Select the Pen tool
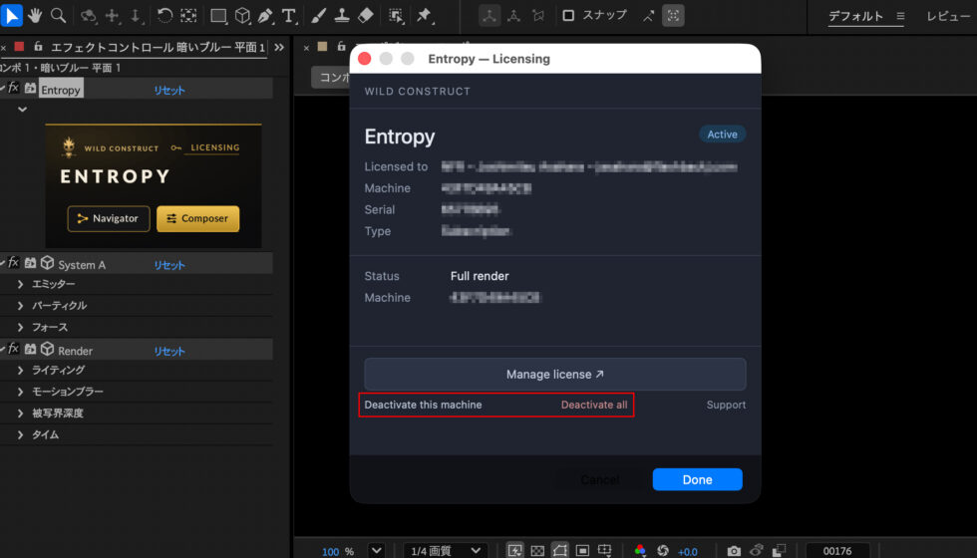Image resolution: width=977 pixels, height=558 pixels. coord(265,16)
